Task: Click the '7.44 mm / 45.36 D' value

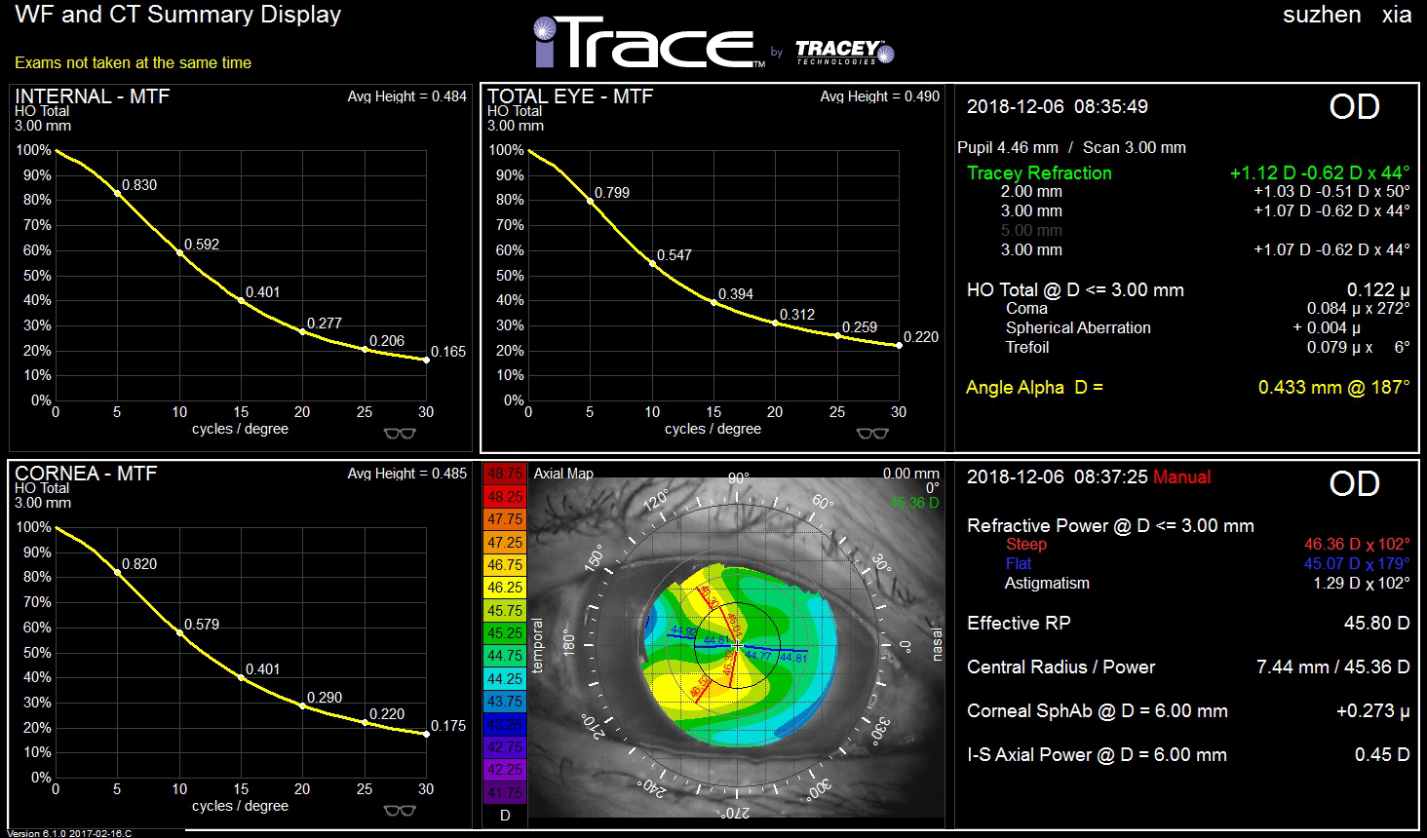Action: click(x=1333, y=667)
